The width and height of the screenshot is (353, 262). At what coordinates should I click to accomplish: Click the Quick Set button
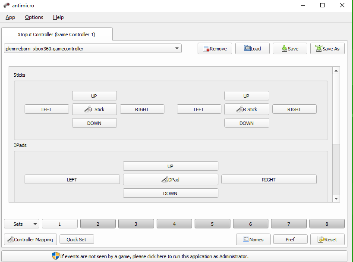(x=76, y=240)
